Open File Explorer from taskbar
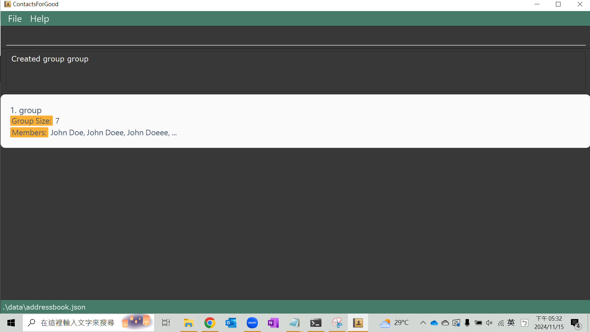 [x=188, y=323]
